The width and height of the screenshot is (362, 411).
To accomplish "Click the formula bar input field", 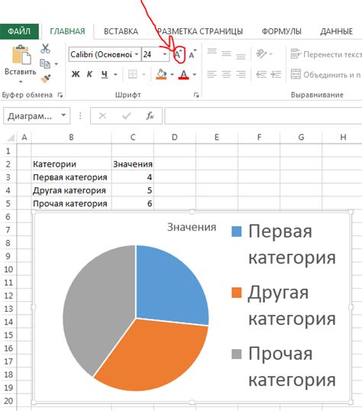I will (263, 115).
